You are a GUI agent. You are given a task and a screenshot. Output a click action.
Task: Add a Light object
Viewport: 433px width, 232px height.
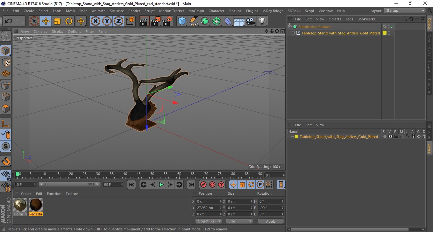coord(262,21)
